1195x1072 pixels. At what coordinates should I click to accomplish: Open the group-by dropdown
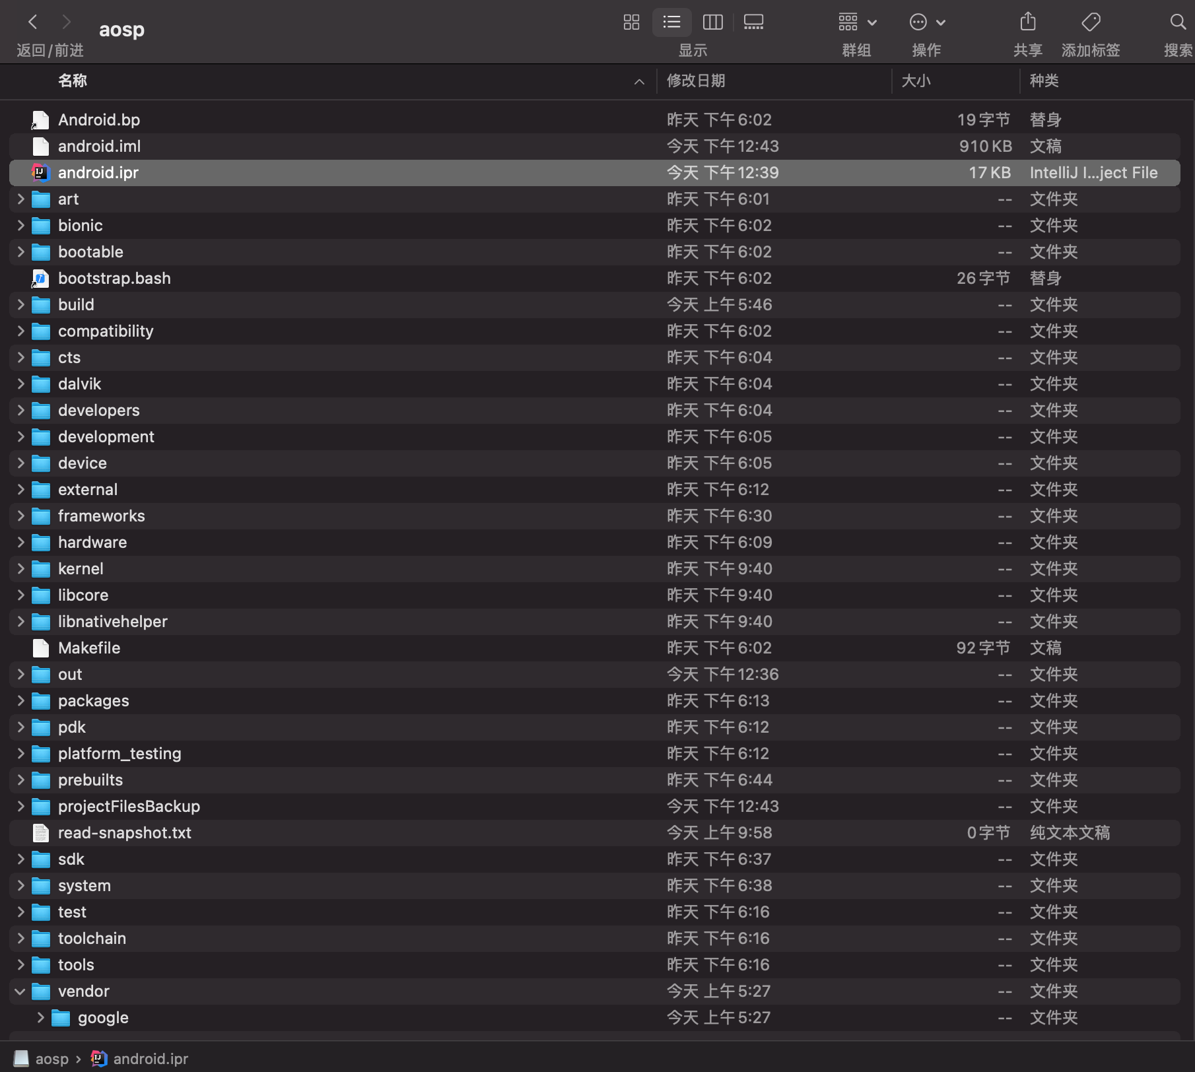[x=857, y=22]
